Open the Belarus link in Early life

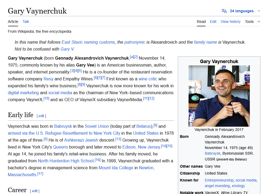[144, 126]
